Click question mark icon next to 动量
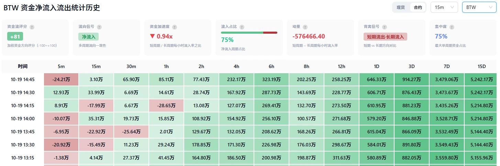This screenshot has height=166, width=500. tap(305, 27)
